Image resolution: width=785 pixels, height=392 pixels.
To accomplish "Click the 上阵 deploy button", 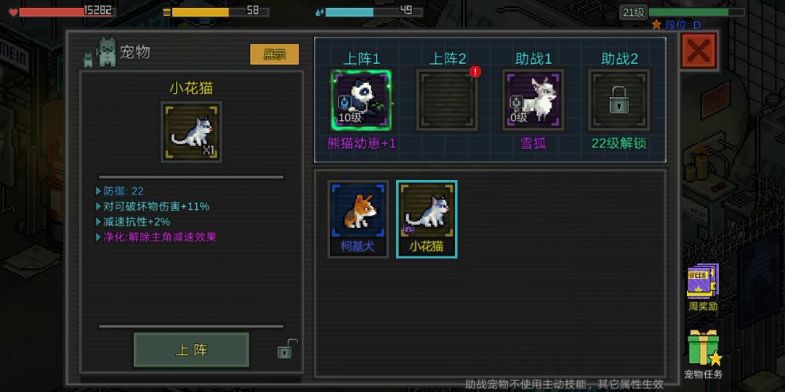I will pos(191,349).
